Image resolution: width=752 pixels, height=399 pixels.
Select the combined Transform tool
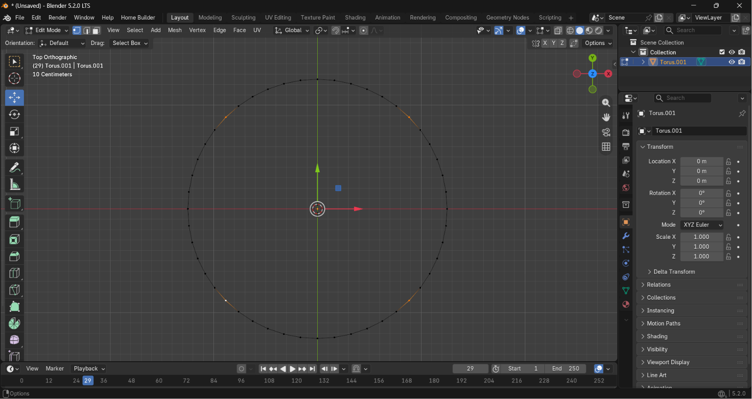point(14,148)
